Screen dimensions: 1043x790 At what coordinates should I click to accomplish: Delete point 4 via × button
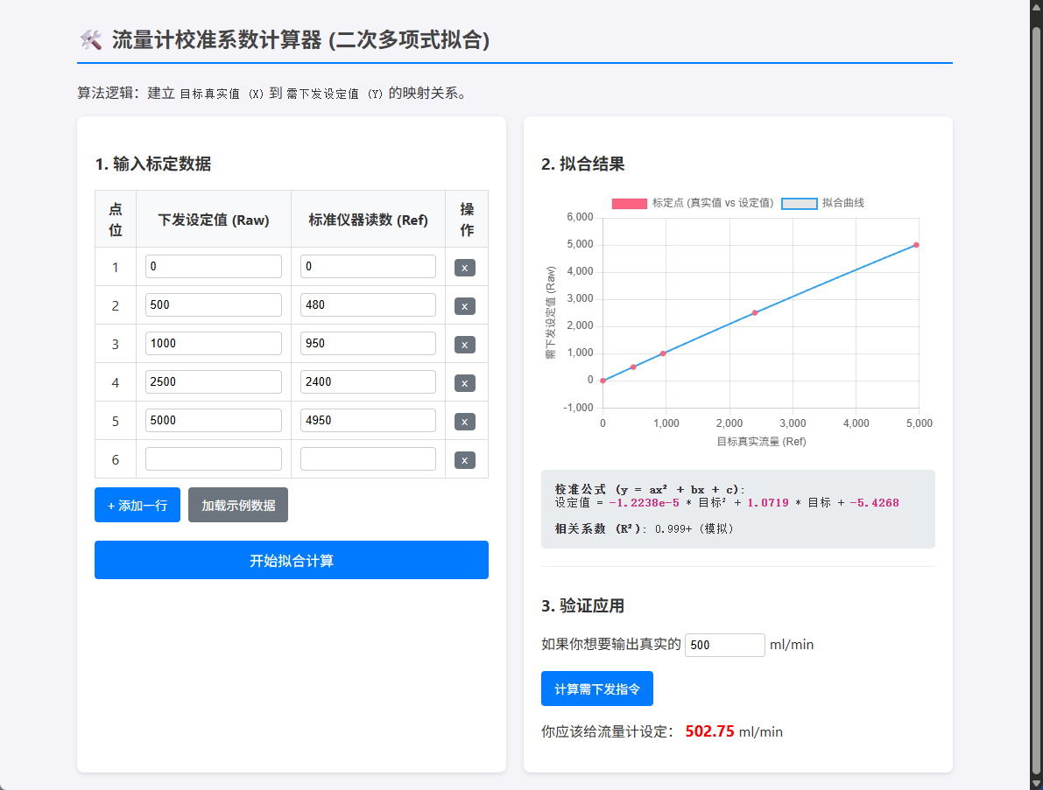click(x=465, y=383)
